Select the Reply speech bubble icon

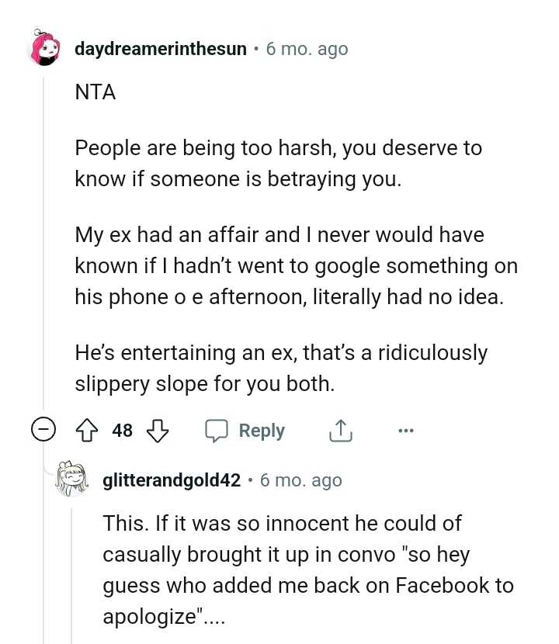tap(218, 430)
